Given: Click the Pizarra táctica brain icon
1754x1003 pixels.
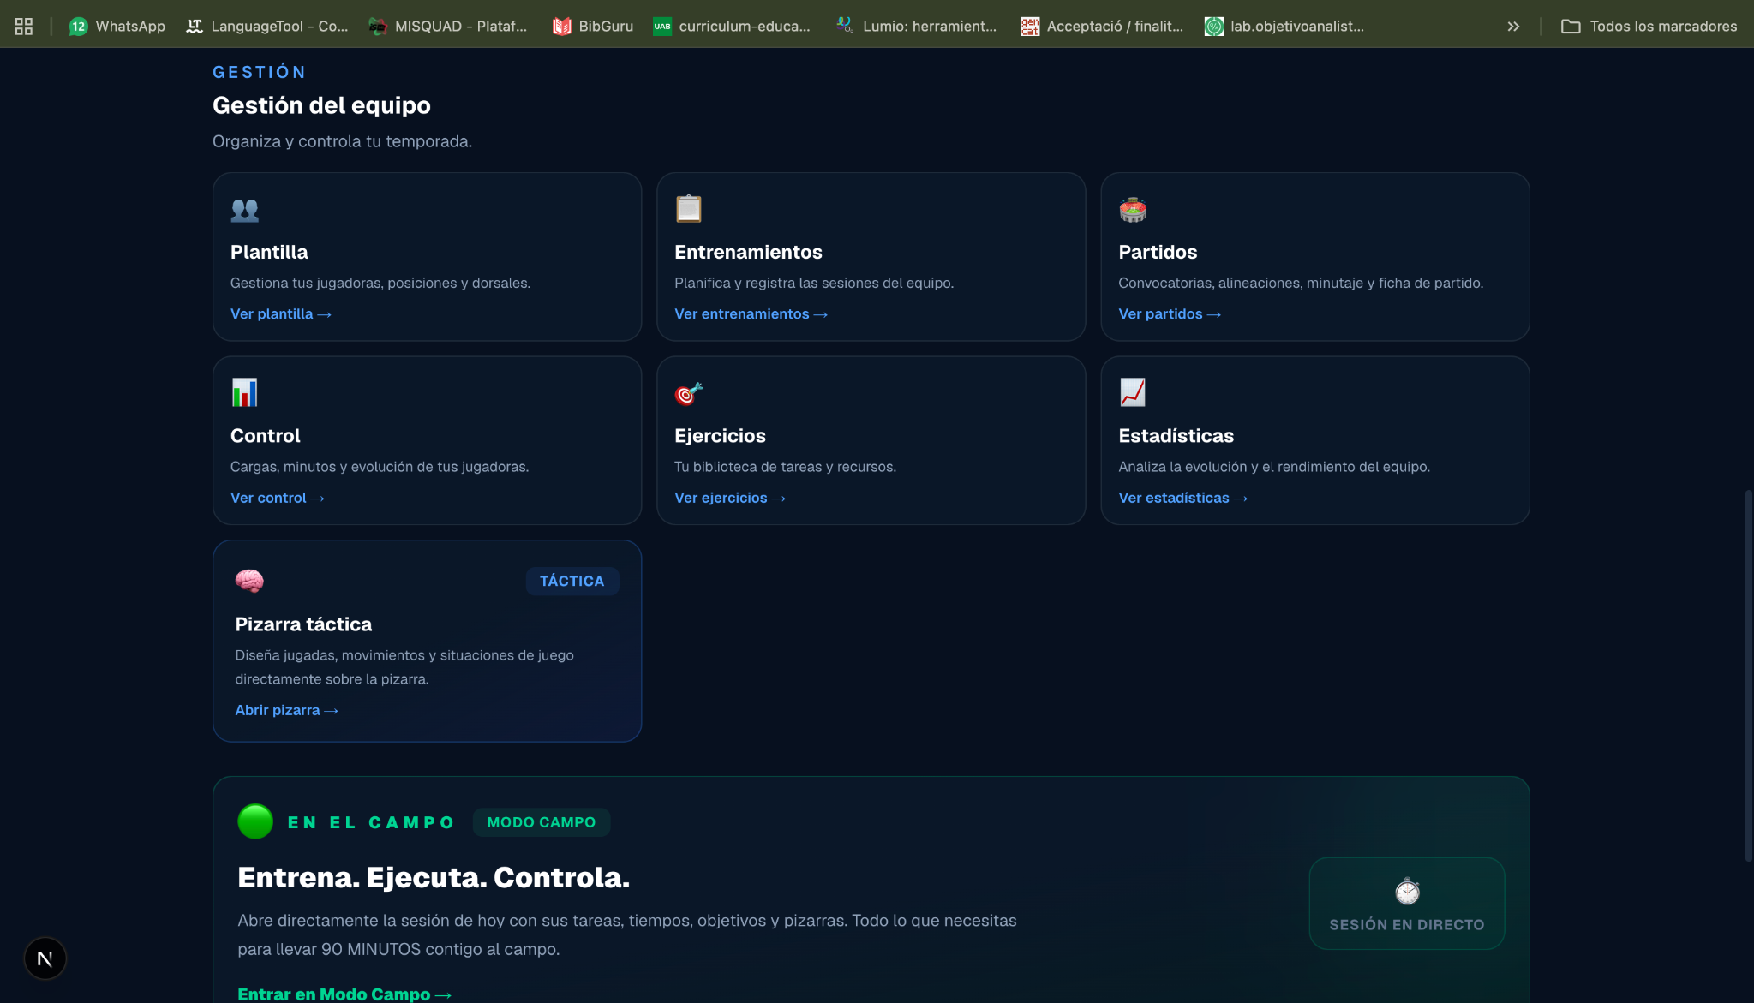Looking at the screenshot, I should click(x=249, y=581).
